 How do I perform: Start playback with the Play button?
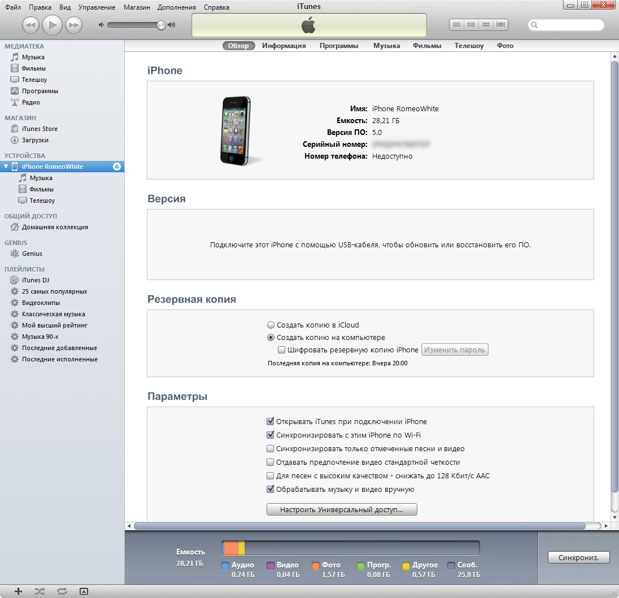click(52, 25)
